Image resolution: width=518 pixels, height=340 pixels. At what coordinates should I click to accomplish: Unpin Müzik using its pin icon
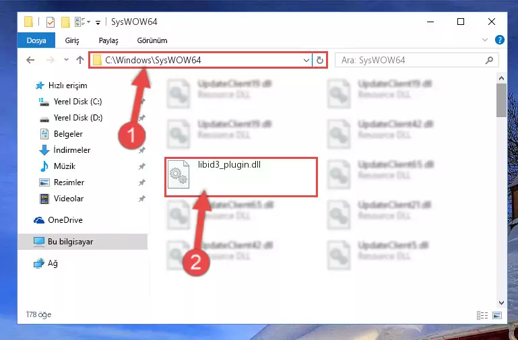141,166
